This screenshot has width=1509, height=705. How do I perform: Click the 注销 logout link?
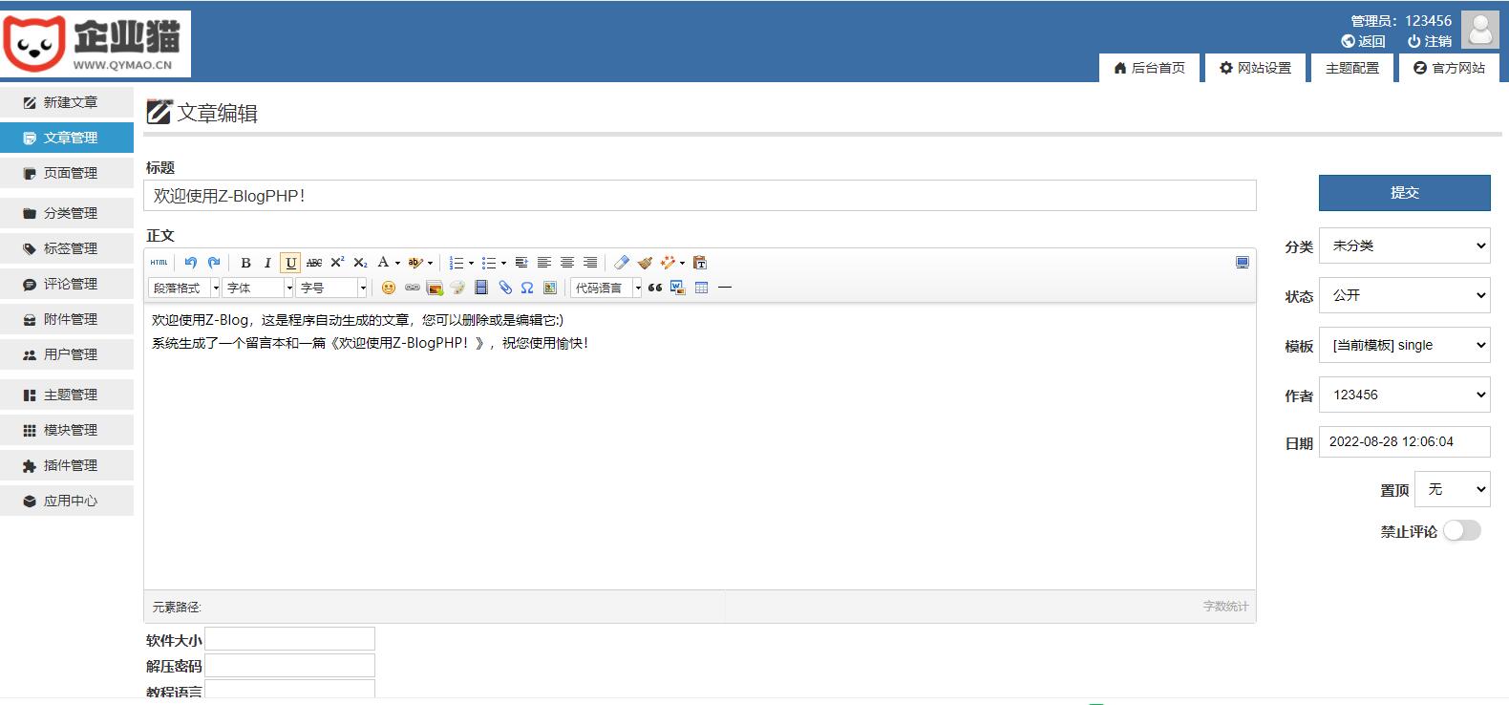click(x=1430, y=41)
